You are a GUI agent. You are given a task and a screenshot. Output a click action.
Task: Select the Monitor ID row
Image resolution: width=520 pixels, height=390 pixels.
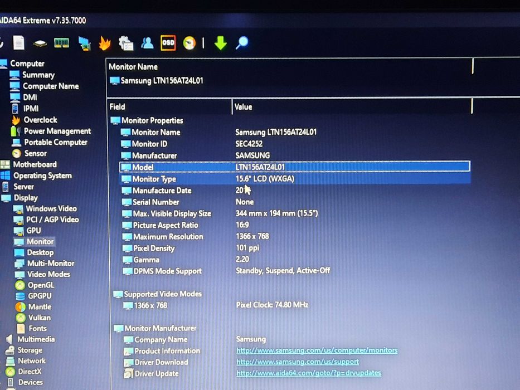tap(295, 144)
